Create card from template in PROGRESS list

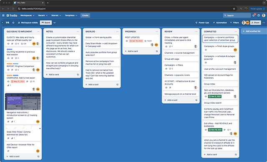tap(157, 51)
